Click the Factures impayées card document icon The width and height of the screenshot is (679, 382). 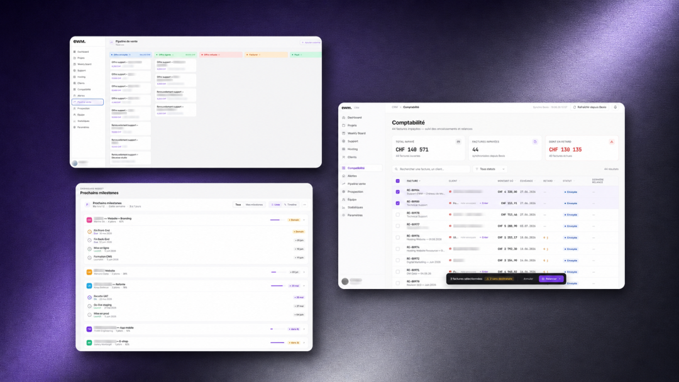pyautogui.click(x=535, y=141)
